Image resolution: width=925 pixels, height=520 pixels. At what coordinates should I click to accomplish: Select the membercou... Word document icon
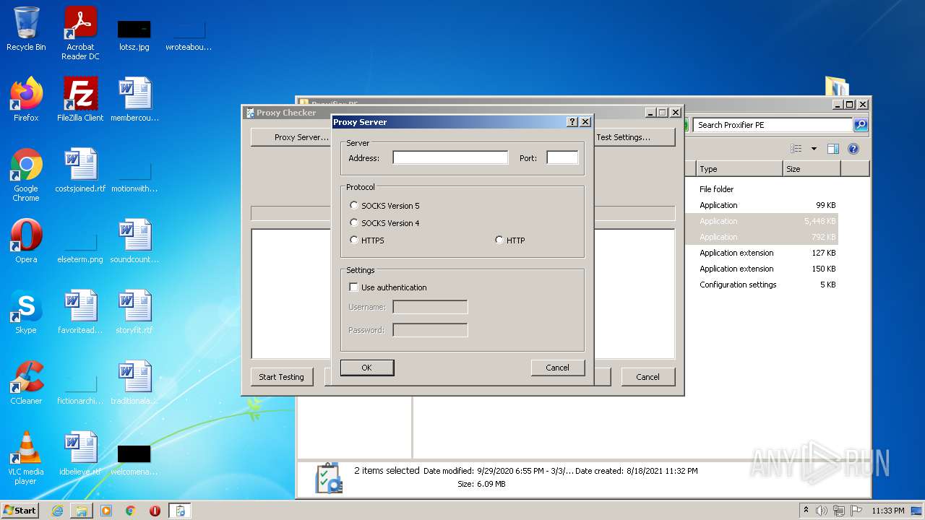pyautogui.click(x=134, y=100)
